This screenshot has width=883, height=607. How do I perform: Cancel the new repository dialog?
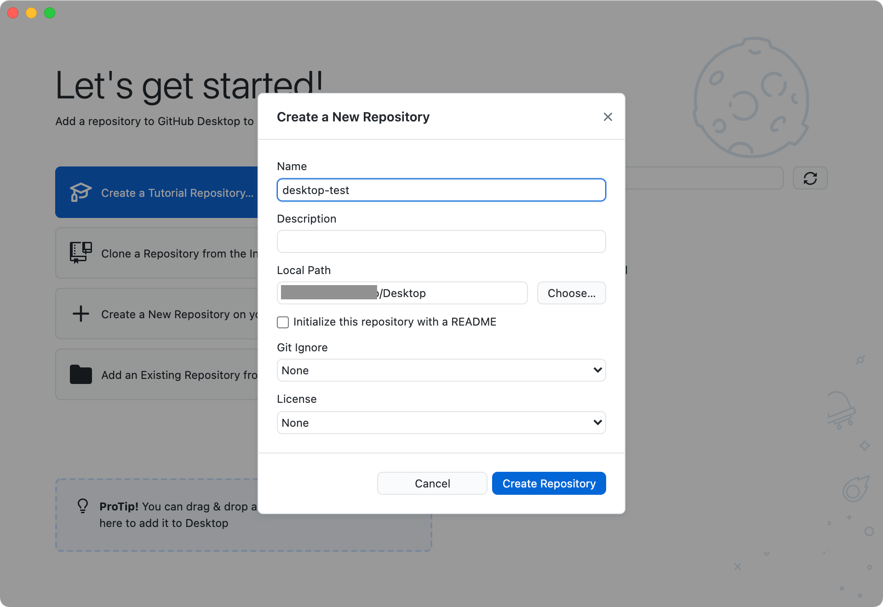[x=432, y=483]
